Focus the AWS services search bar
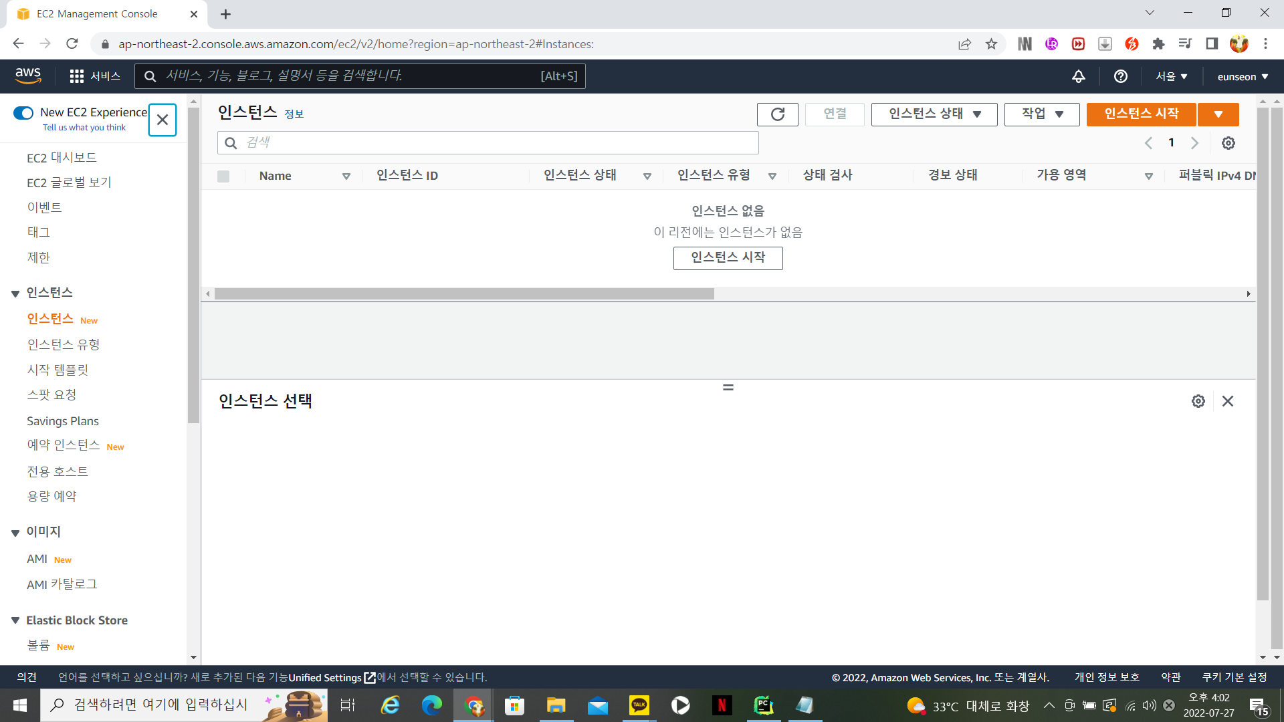 (360, 76)
